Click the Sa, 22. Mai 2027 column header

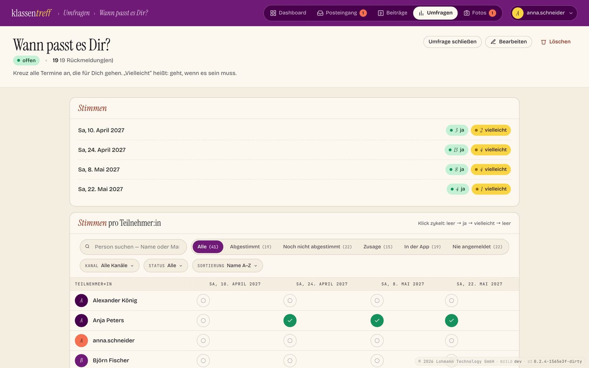(x=480, y=284)
